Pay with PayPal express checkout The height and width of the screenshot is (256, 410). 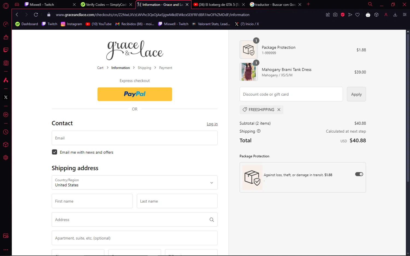coord(135,94)
